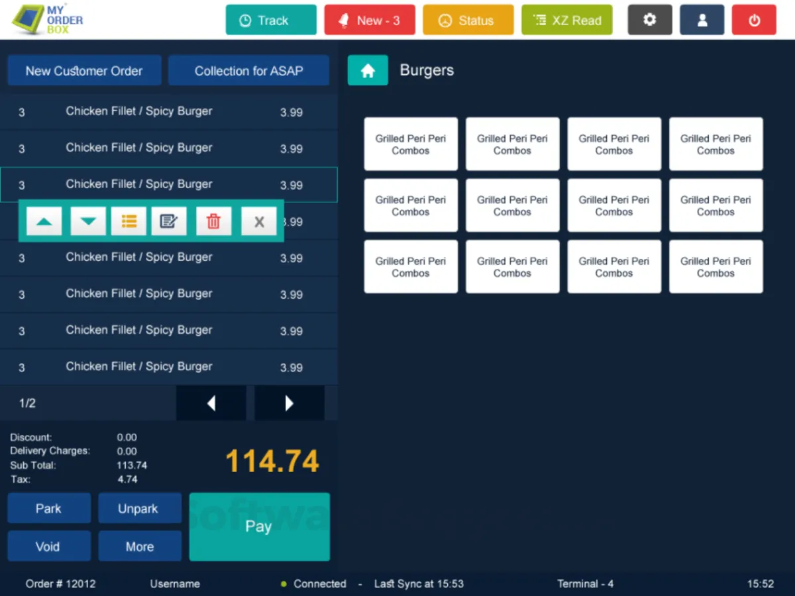Open item options list icon

(x=129, y=221)
